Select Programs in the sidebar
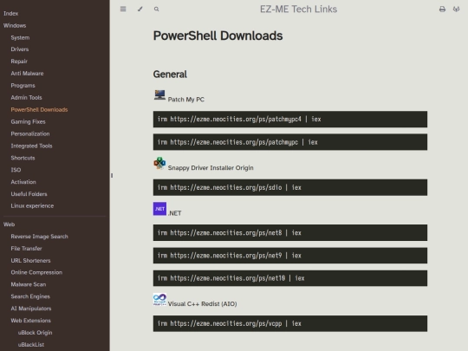The height and width of the screenshot is (351, 468). (23, 85)
